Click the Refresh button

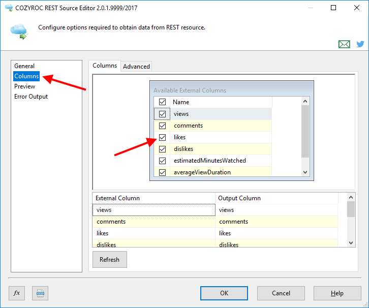click(x=110, y=259)
